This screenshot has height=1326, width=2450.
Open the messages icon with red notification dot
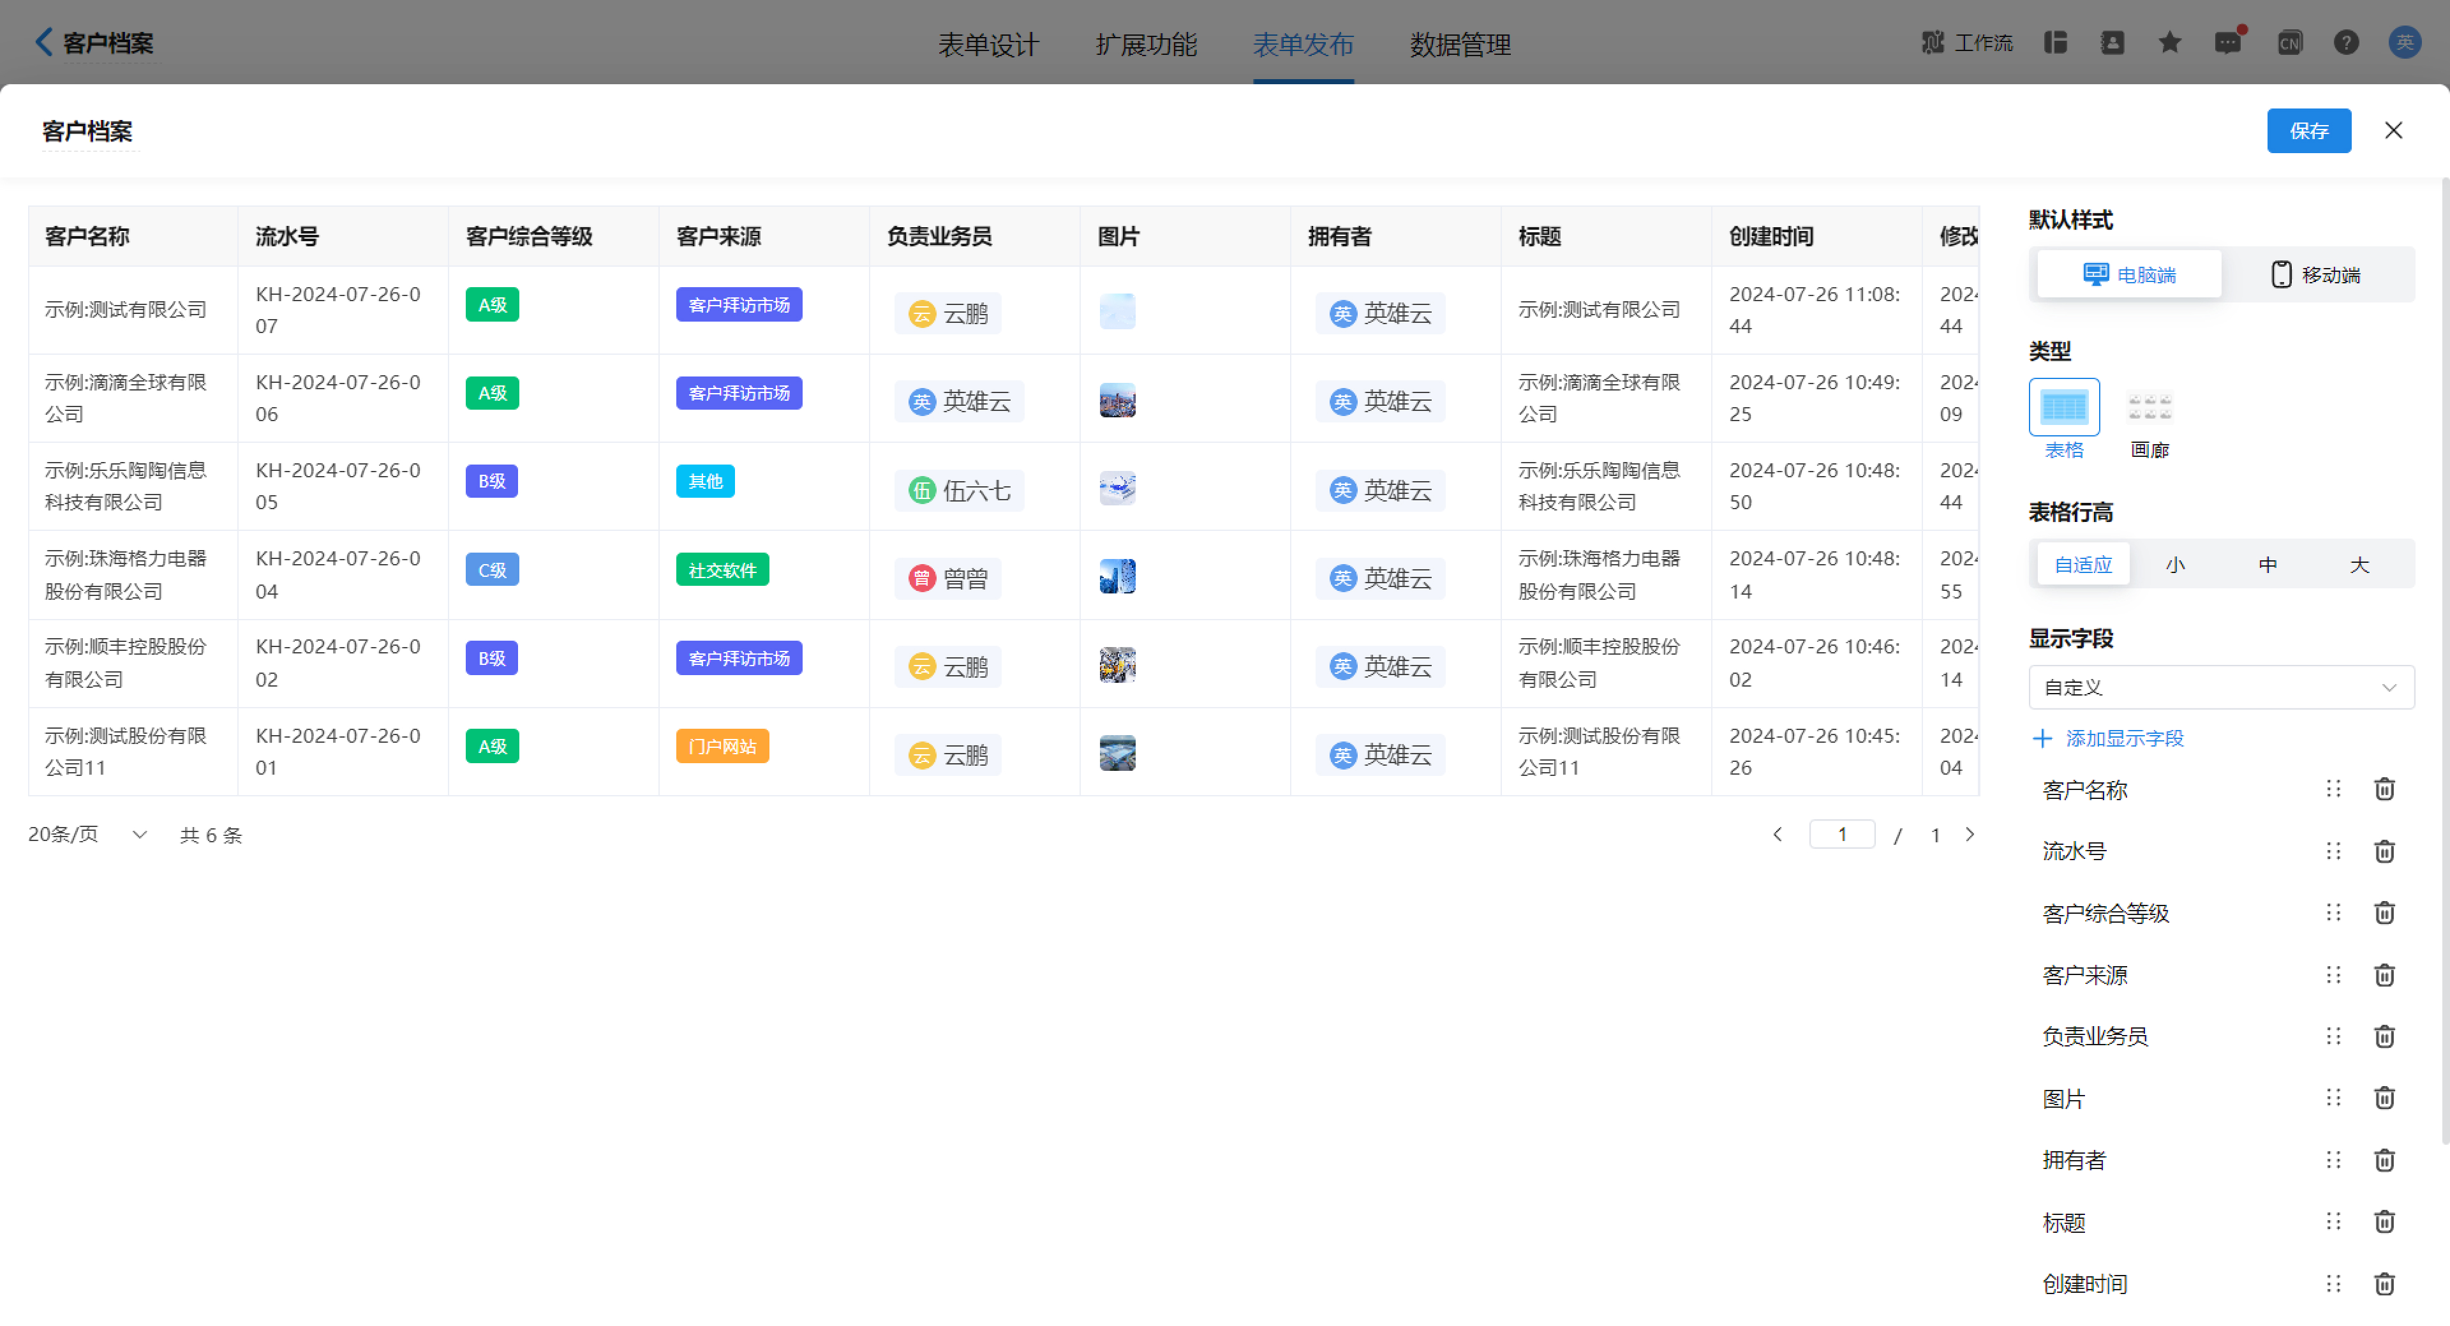(2229, 42)
